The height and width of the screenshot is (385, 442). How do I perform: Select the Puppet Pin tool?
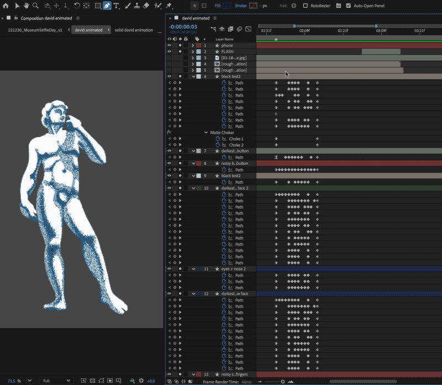coord(169,6)
